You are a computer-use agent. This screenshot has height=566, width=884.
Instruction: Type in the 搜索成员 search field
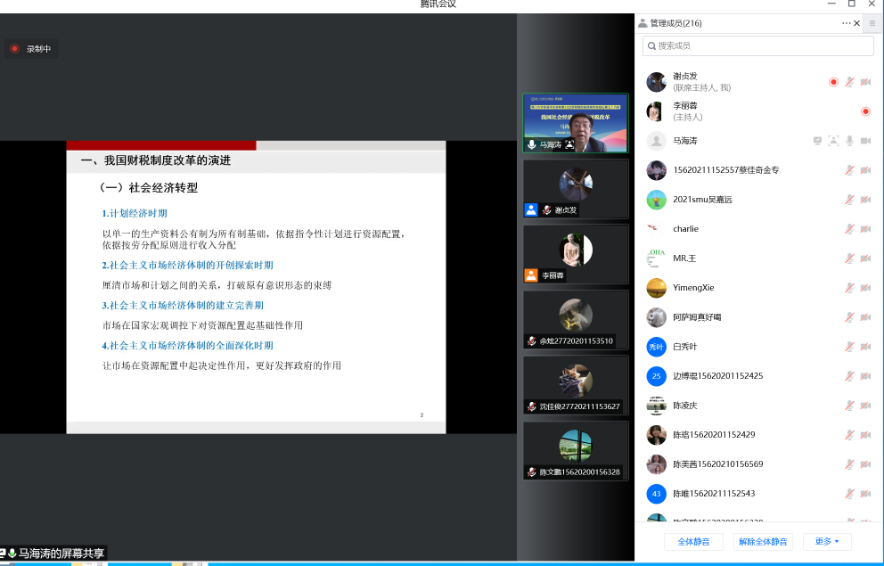(x=757, y=45)
